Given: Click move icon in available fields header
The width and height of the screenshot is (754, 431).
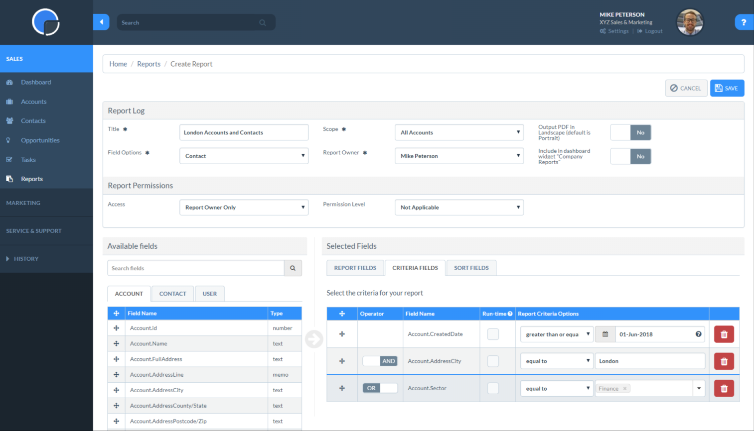Looking at the screenshot, I should click(x=116, y=313).
